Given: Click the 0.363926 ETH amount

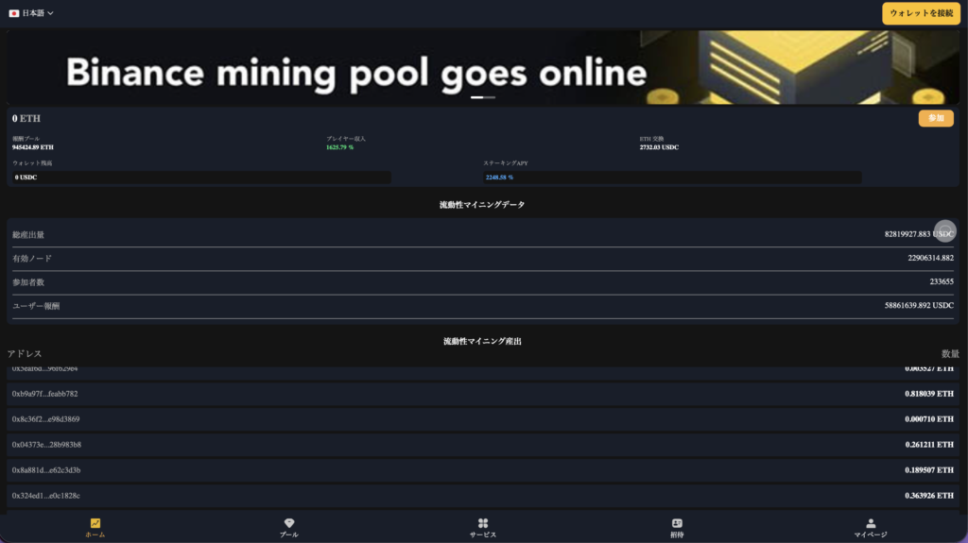Looking at the screenshot, I should point(929,496).
